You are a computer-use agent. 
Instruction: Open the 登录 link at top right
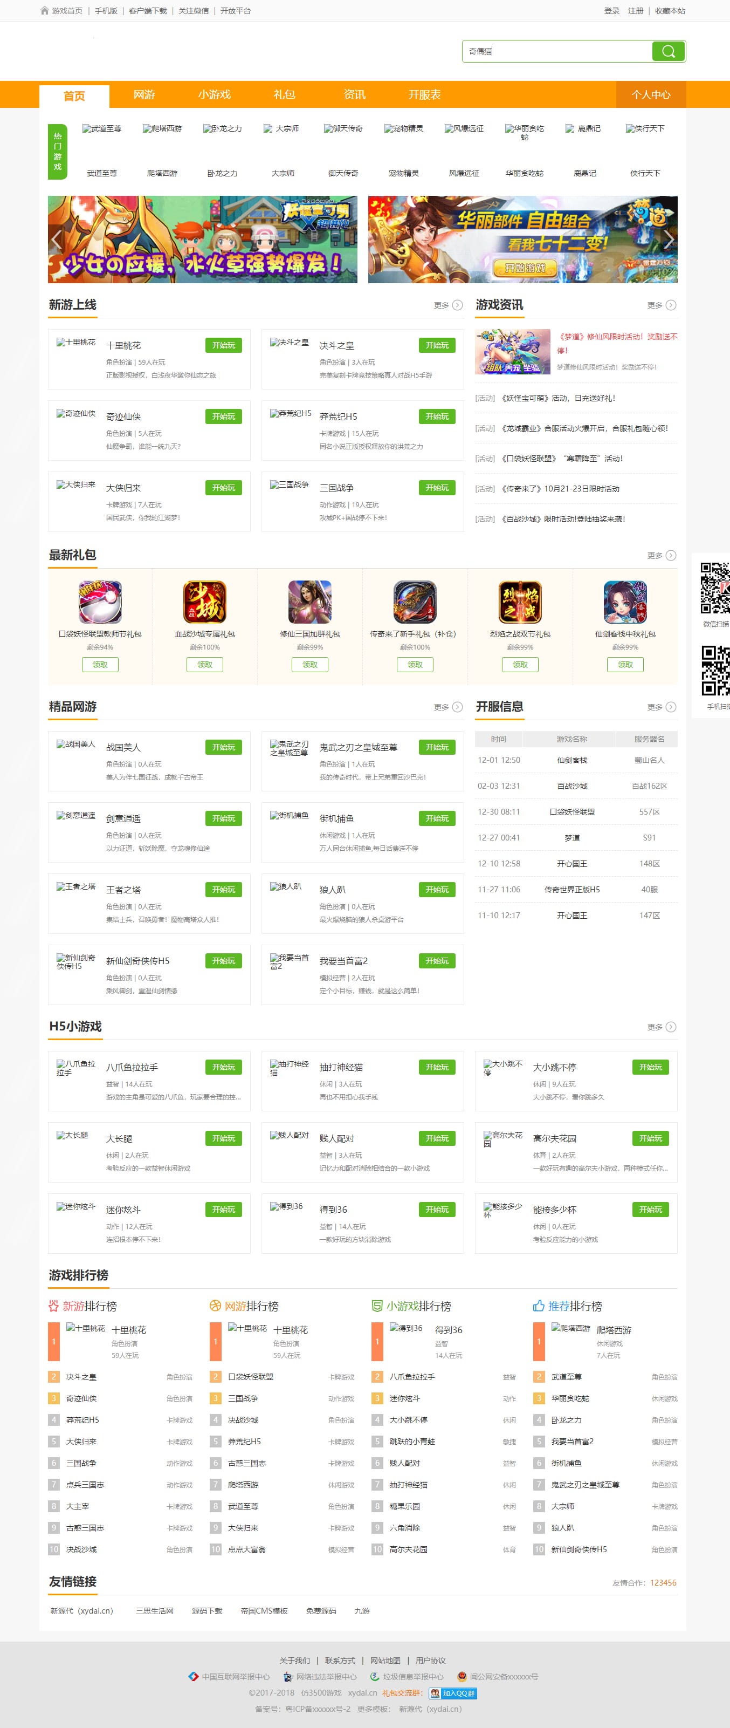coord(611,11)
